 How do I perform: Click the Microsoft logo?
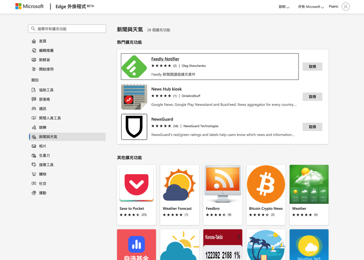point(30,6)
